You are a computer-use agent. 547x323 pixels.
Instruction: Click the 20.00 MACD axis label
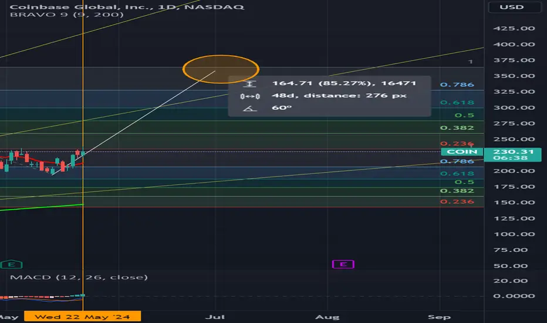511,280
